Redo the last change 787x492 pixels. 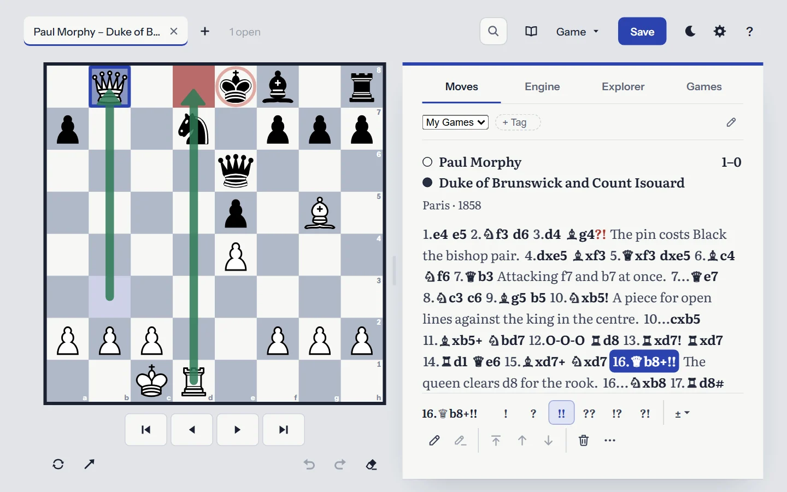[x=340, y=465]
